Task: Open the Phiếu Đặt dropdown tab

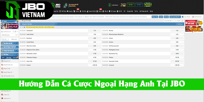Action: click(x=5, y=39)
